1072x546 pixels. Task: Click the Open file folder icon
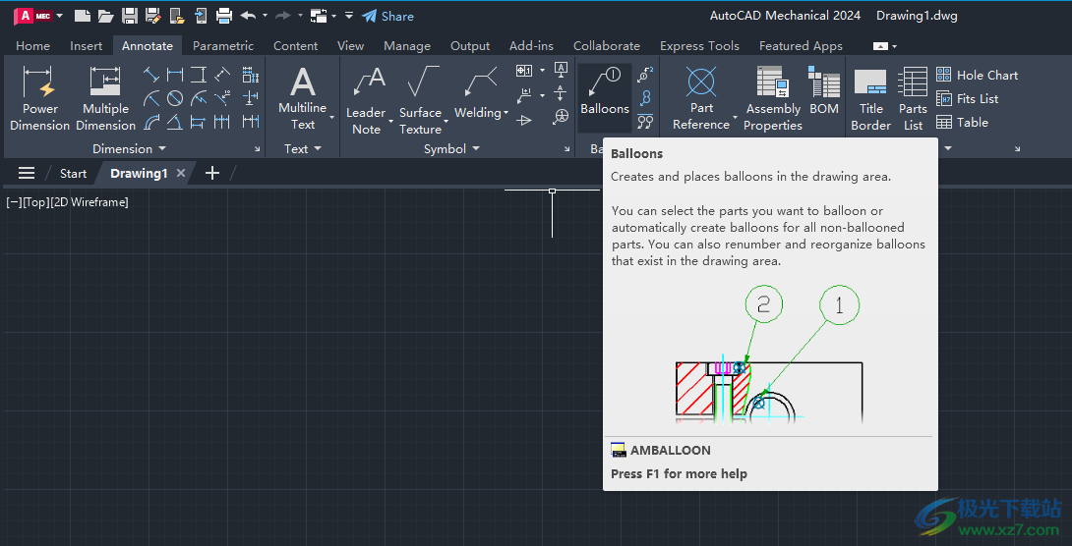105,16
